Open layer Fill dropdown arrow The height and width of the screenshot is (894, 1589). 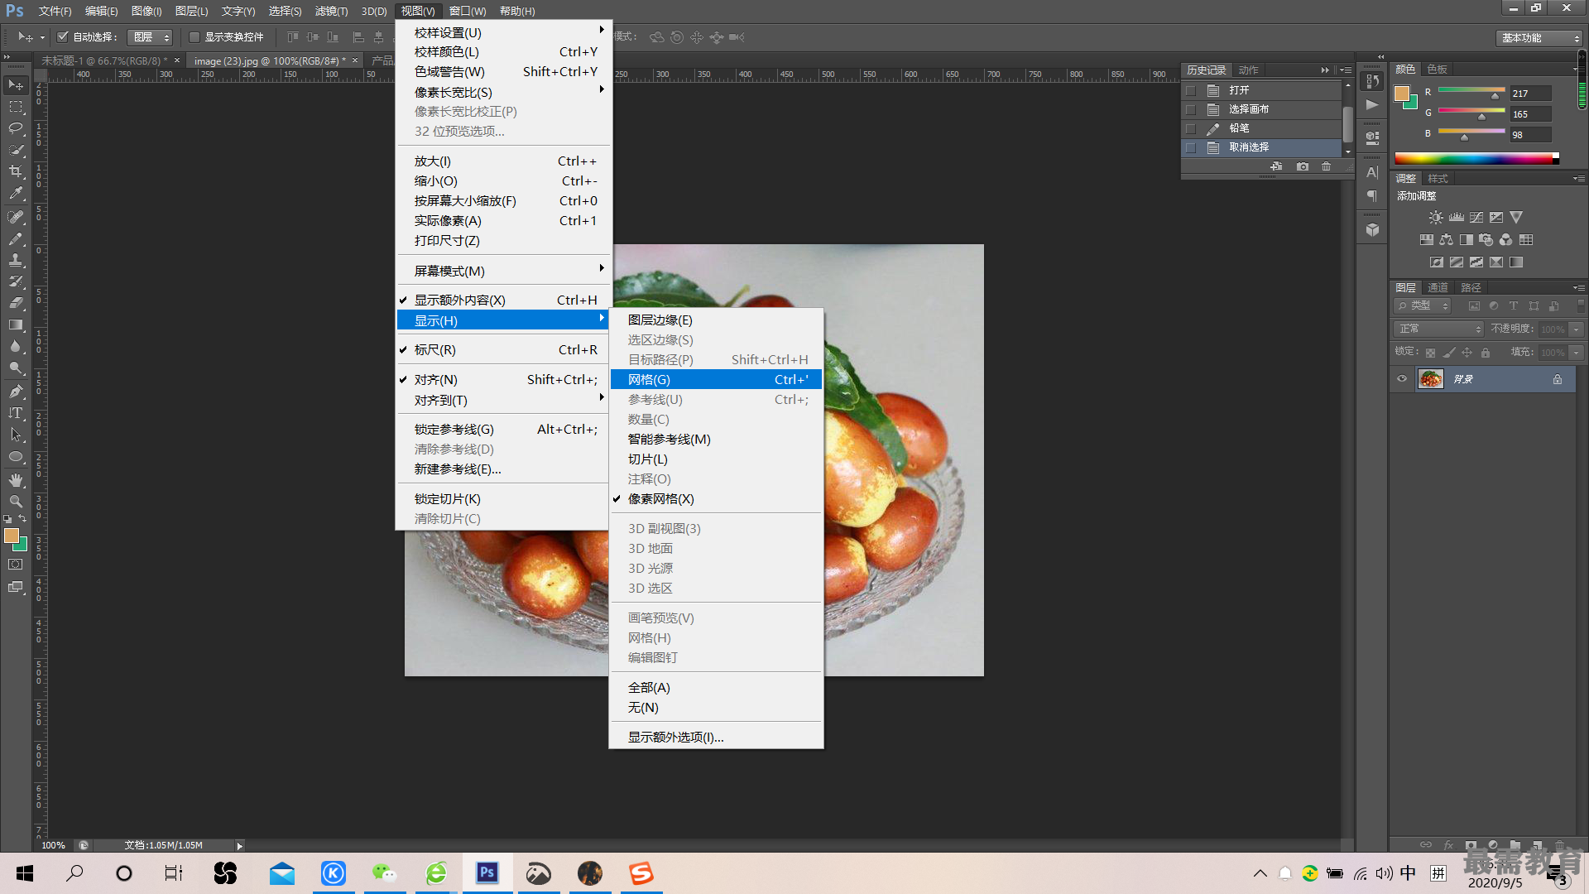(1577, 353)
